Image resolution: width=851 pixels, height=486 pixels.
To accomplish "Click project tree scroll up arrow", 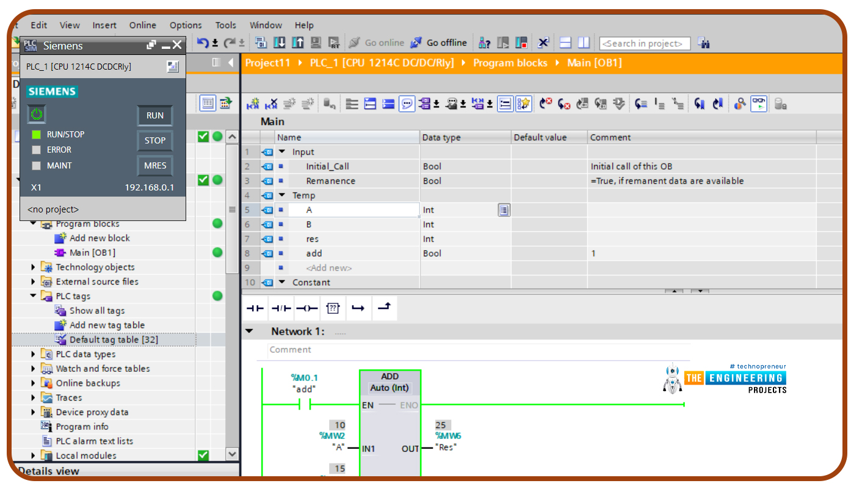I will [x=232, y=137].
